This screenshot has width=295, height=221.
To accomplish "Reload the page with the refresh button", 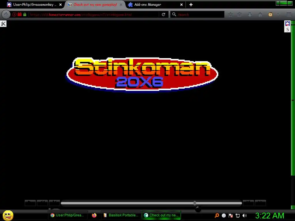I will pyautogui.click(x=164, y=14).
